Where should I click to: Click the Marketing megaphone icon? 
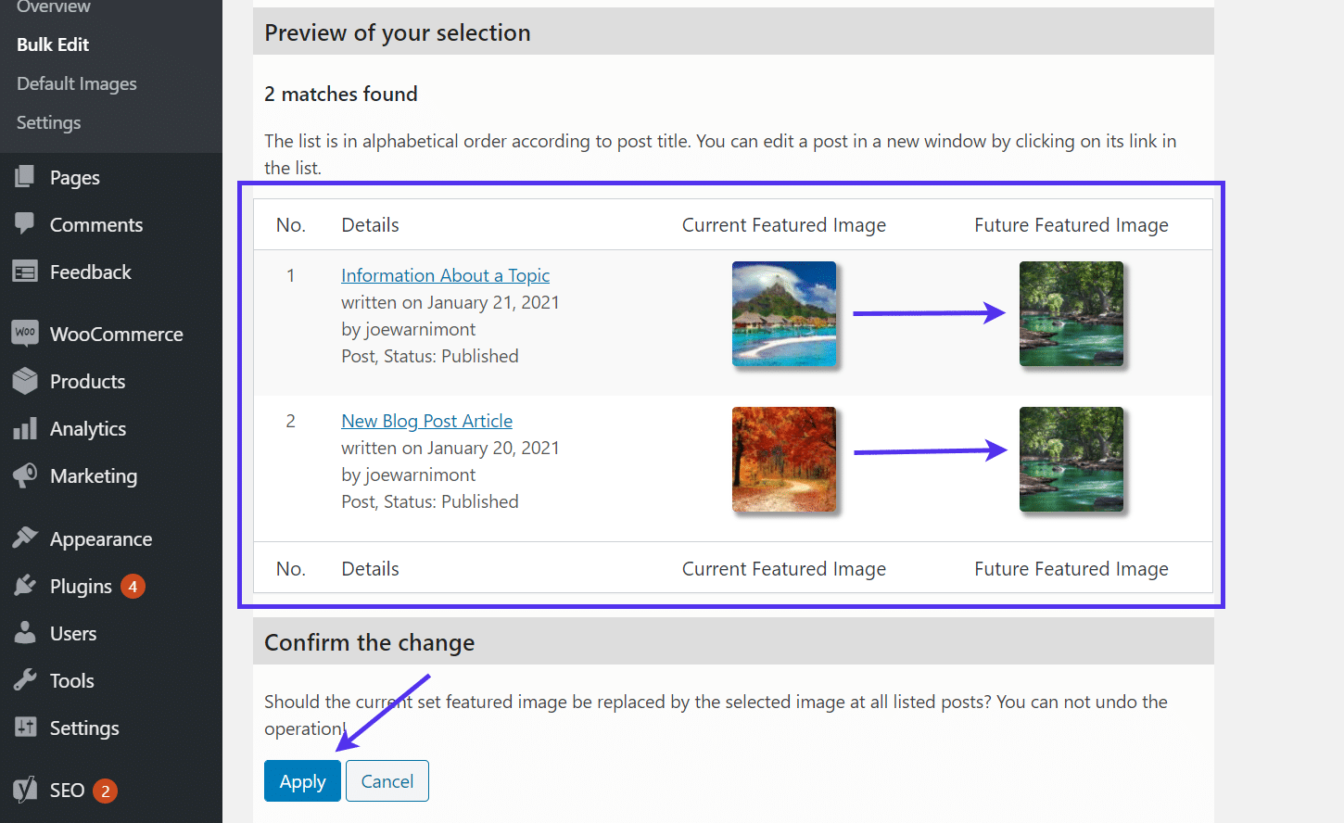tap(25, 475)
